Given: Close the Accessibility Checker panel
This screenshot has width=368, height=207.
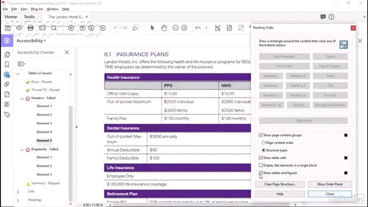Looking at the screenshot, I should click(67, 52).
